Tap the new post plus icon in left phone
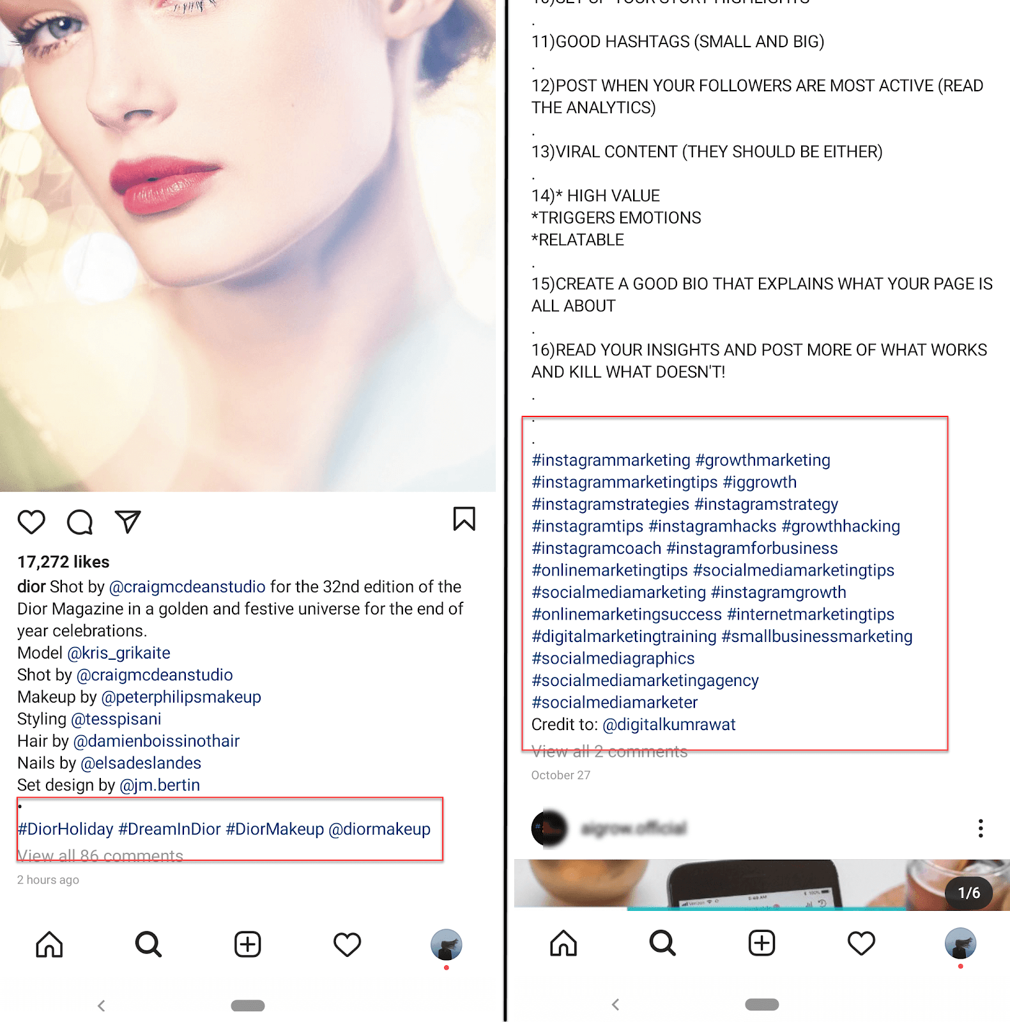Image resolution: width=1010 pixels, height=1022 pixels. [x=248, y=944]
